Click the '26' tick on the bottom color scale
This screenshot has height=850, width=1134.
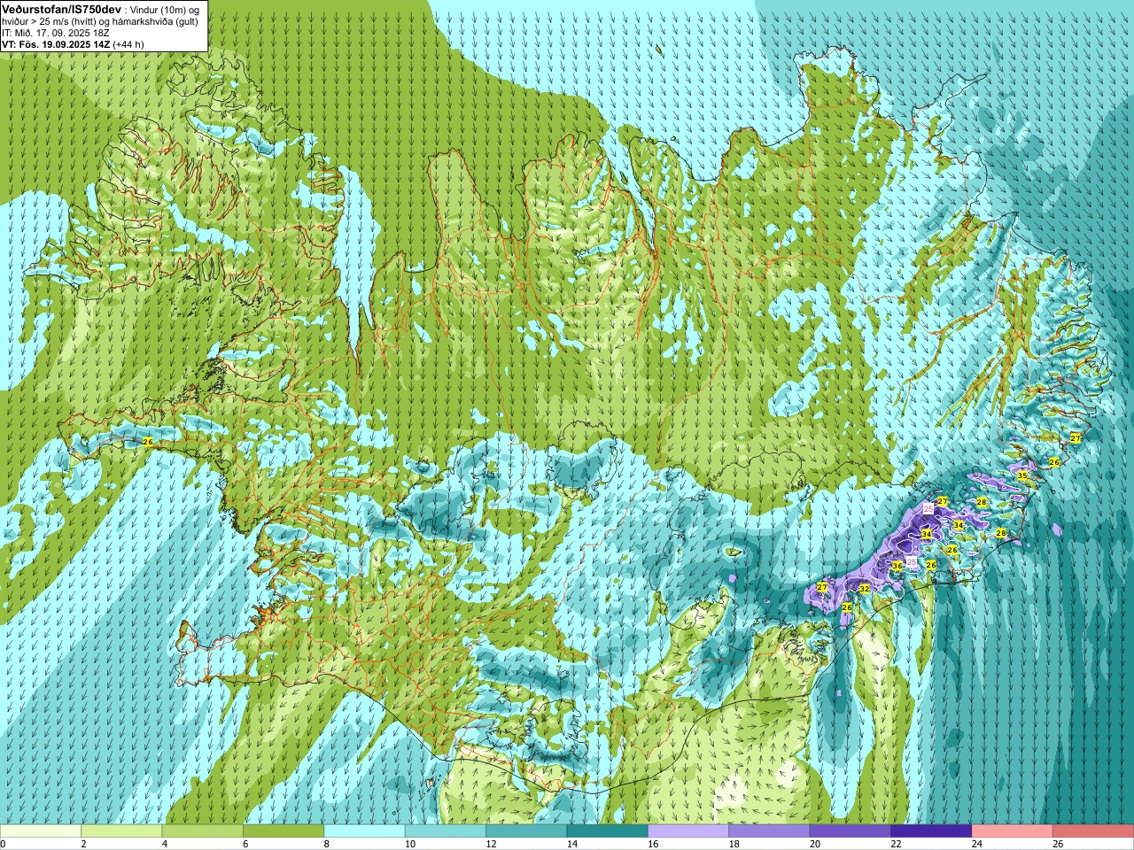click(x=1058, y=844)
